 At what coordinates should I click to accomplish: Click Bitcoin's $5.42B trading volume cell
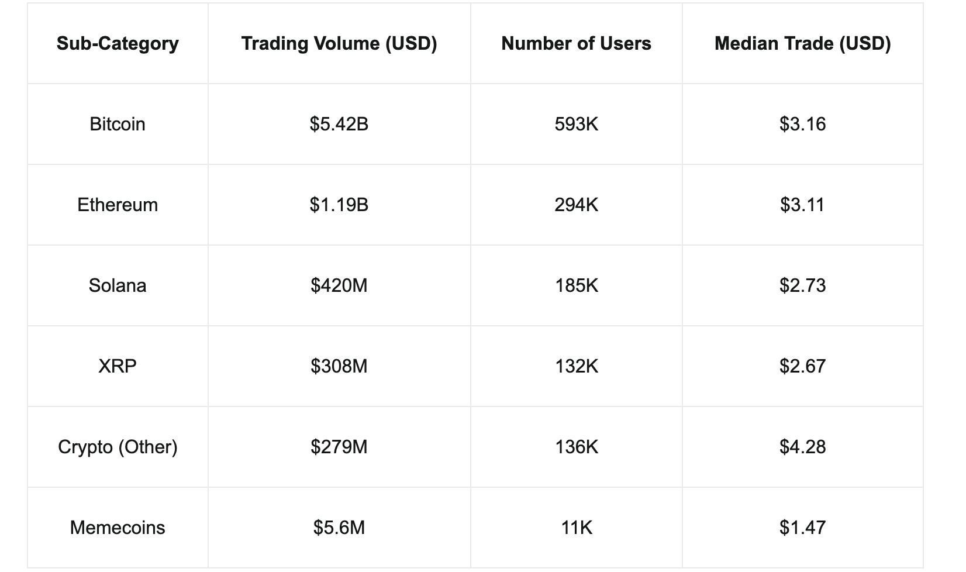(x=339, y=124)
